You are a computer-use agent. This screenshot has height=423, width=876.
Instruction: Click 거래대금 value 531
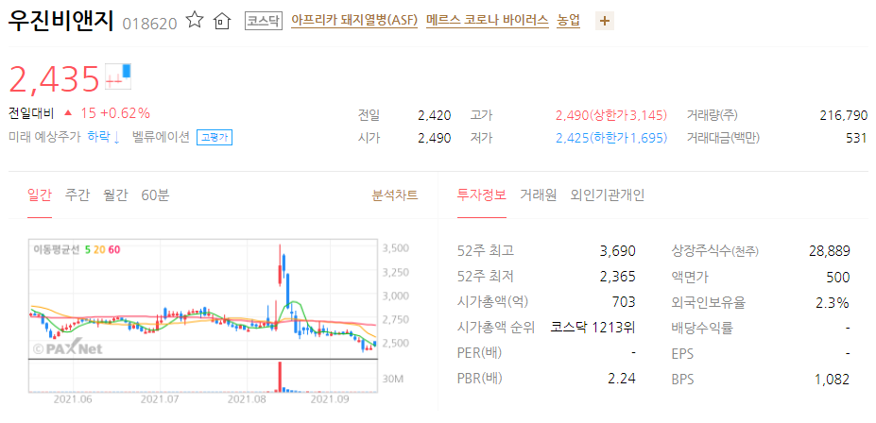[x=856, y=138]
